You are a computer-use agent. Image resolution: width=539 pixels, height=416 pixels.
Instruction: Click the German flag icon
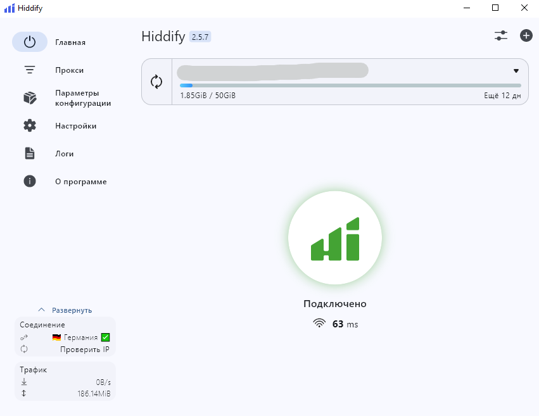tap(56, 337)
